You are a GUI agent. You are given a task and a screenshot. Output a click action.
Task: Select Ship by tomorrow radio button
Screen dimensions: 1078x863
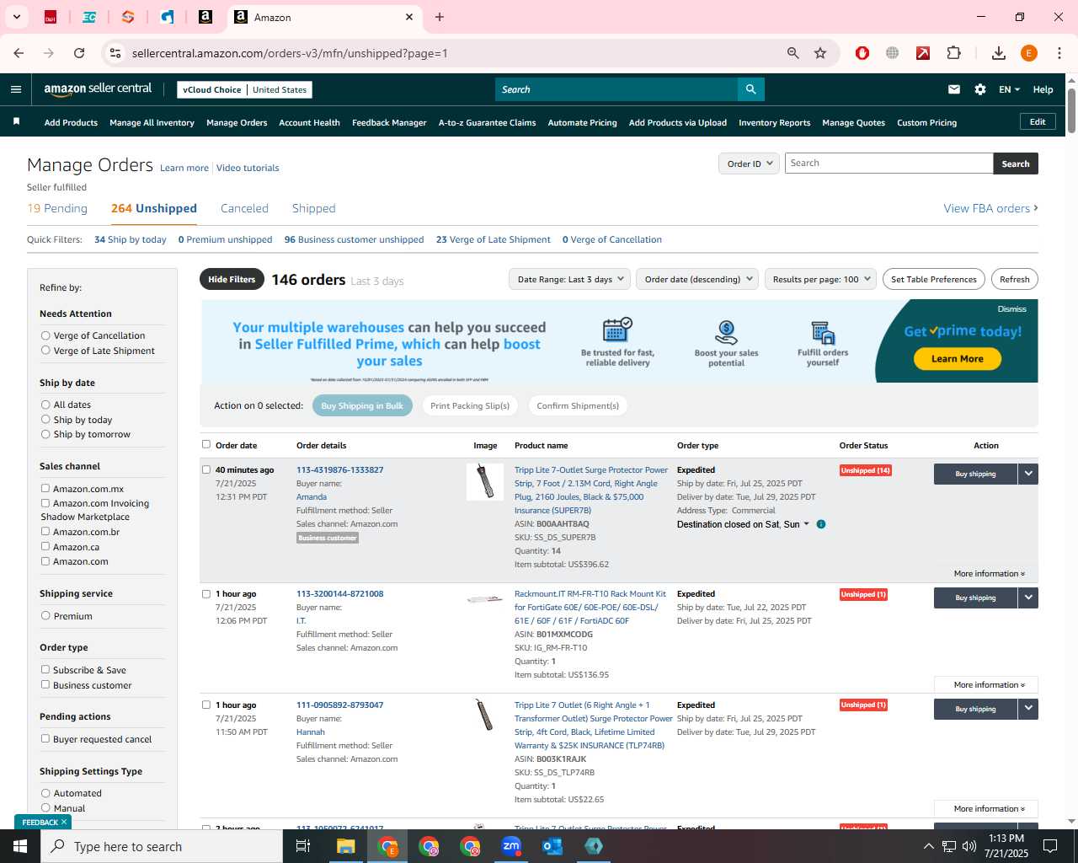point(45,434)
